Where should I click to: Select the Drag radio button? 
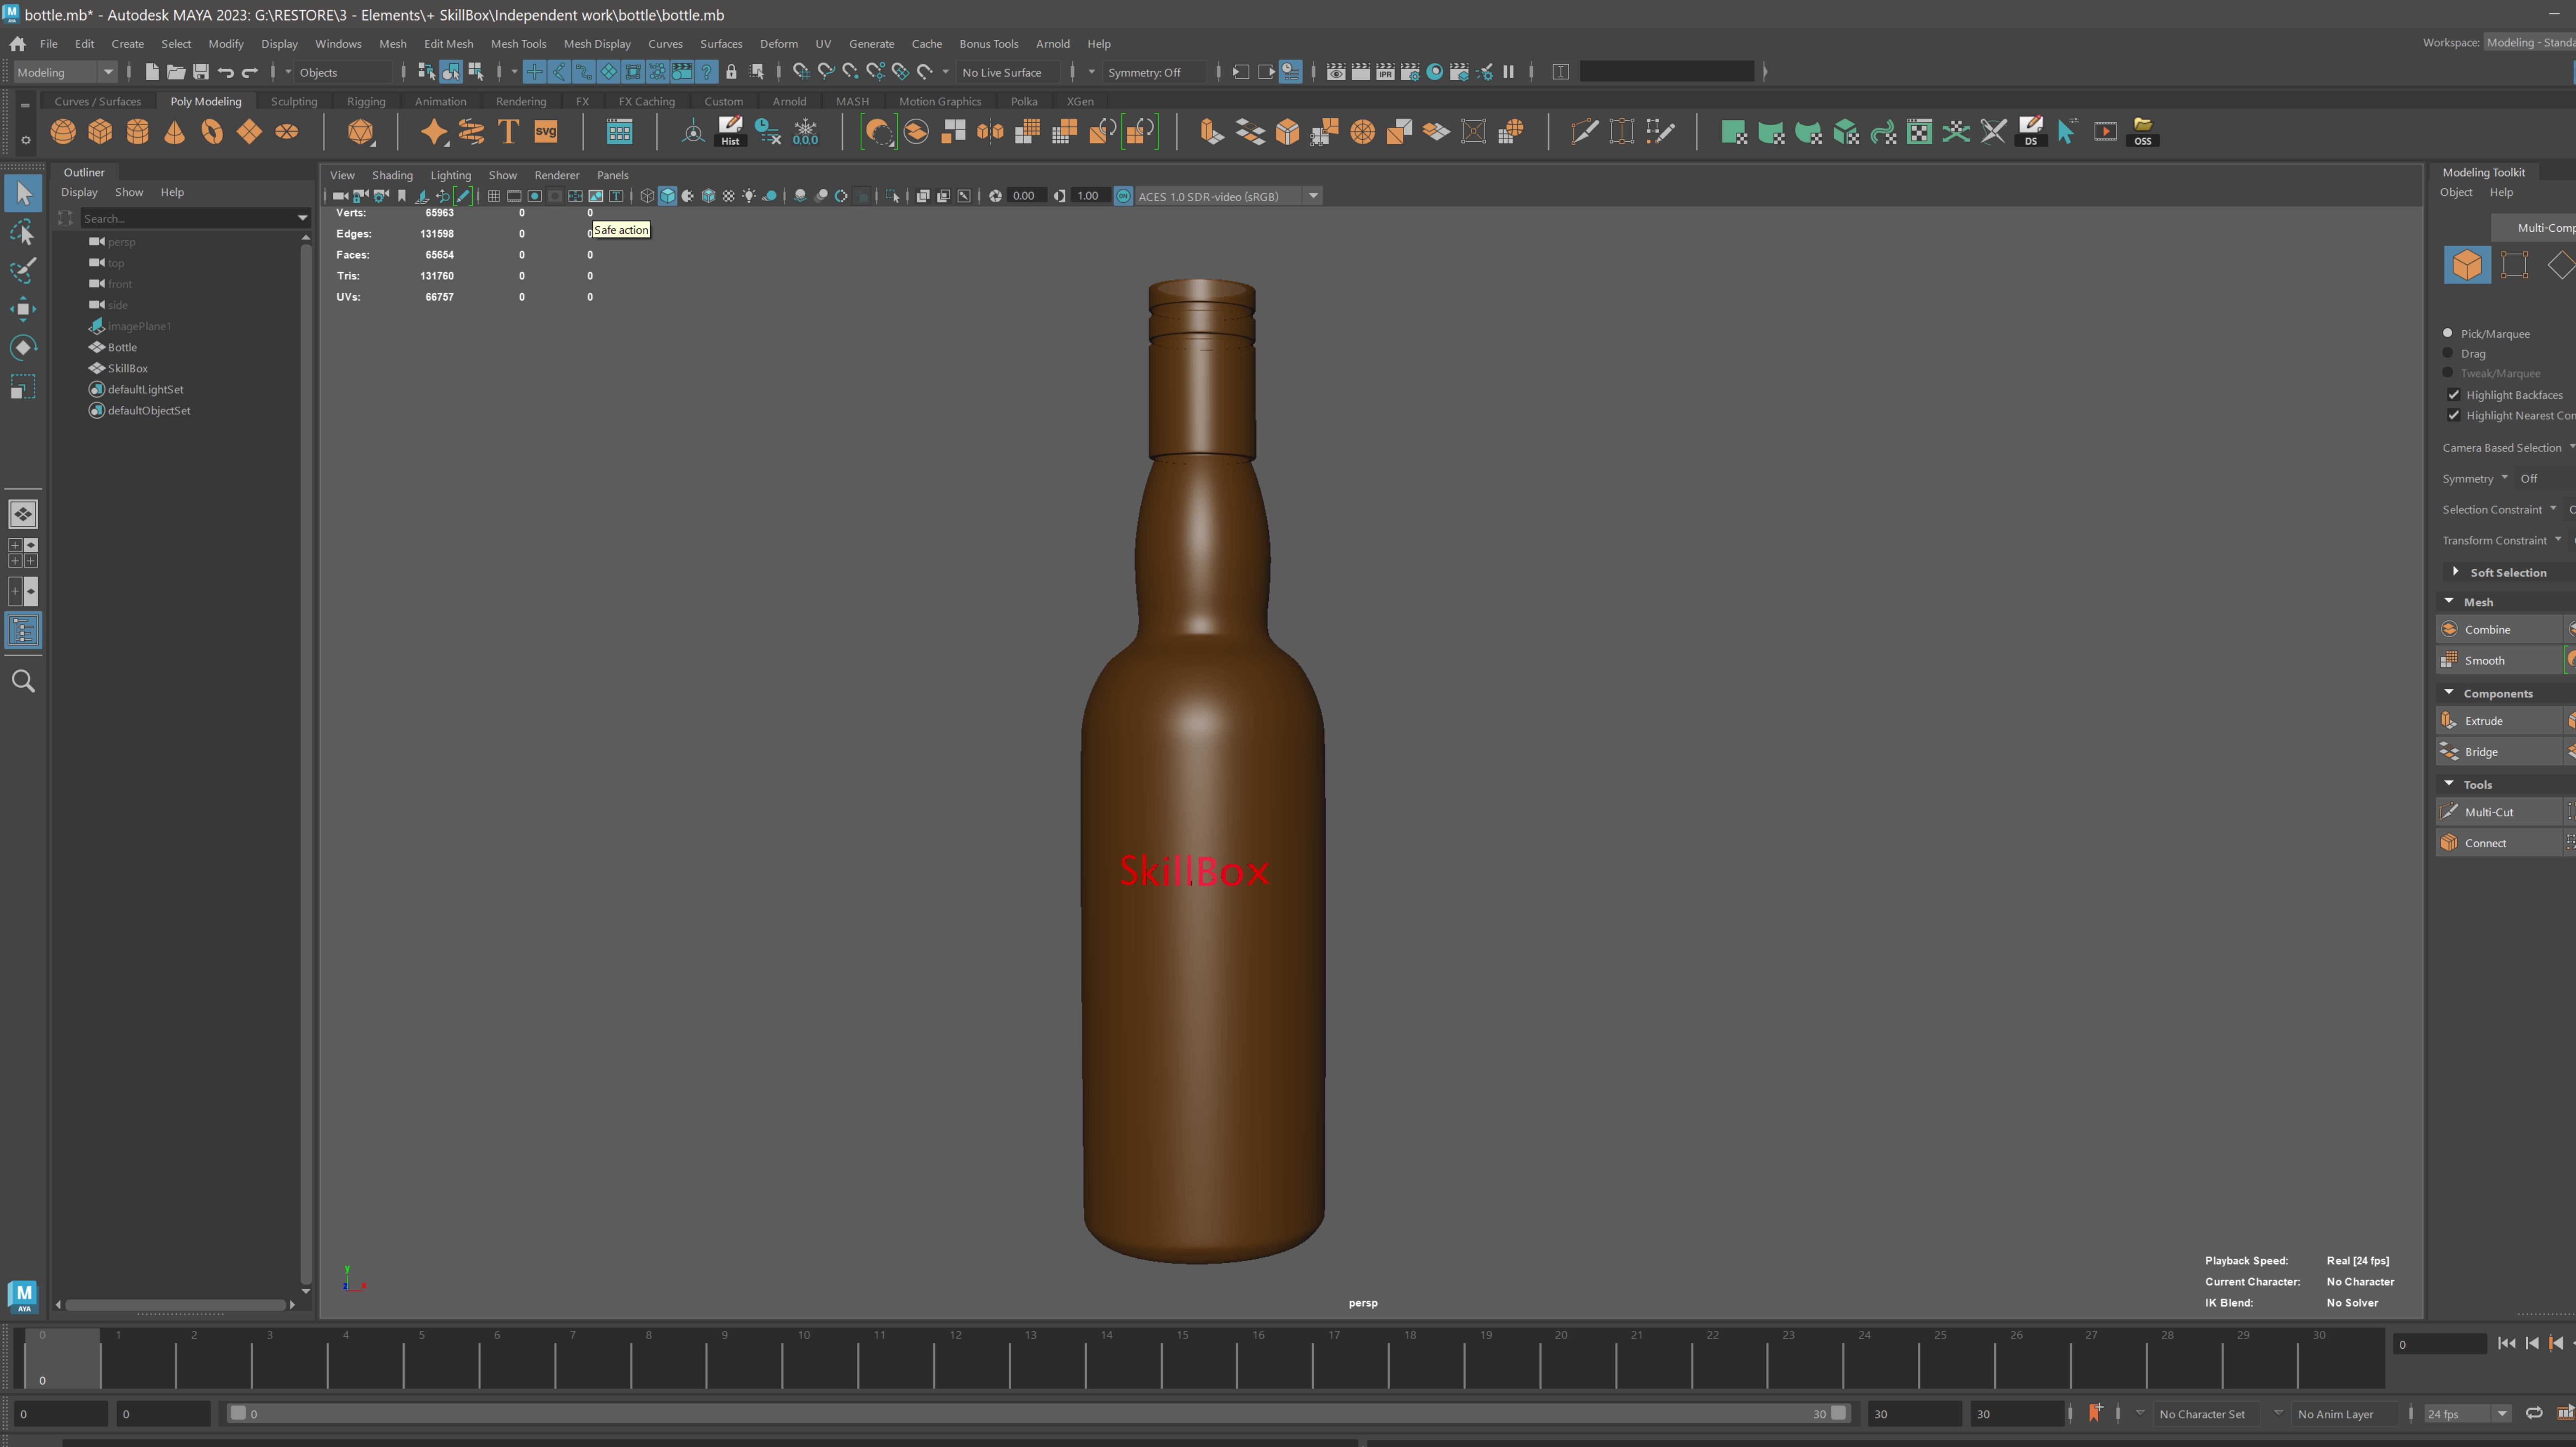[x=2448, y=353]
